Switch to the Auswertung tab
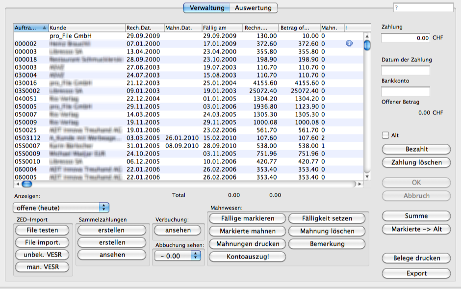 tap(253, 8)
